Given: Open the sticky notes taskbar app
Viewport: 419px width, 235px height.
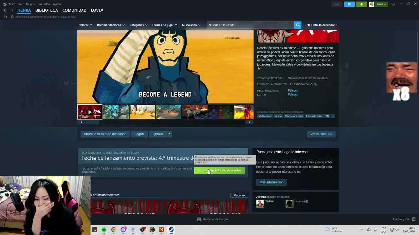Looking at the screenshot, I should click(95, 230).
